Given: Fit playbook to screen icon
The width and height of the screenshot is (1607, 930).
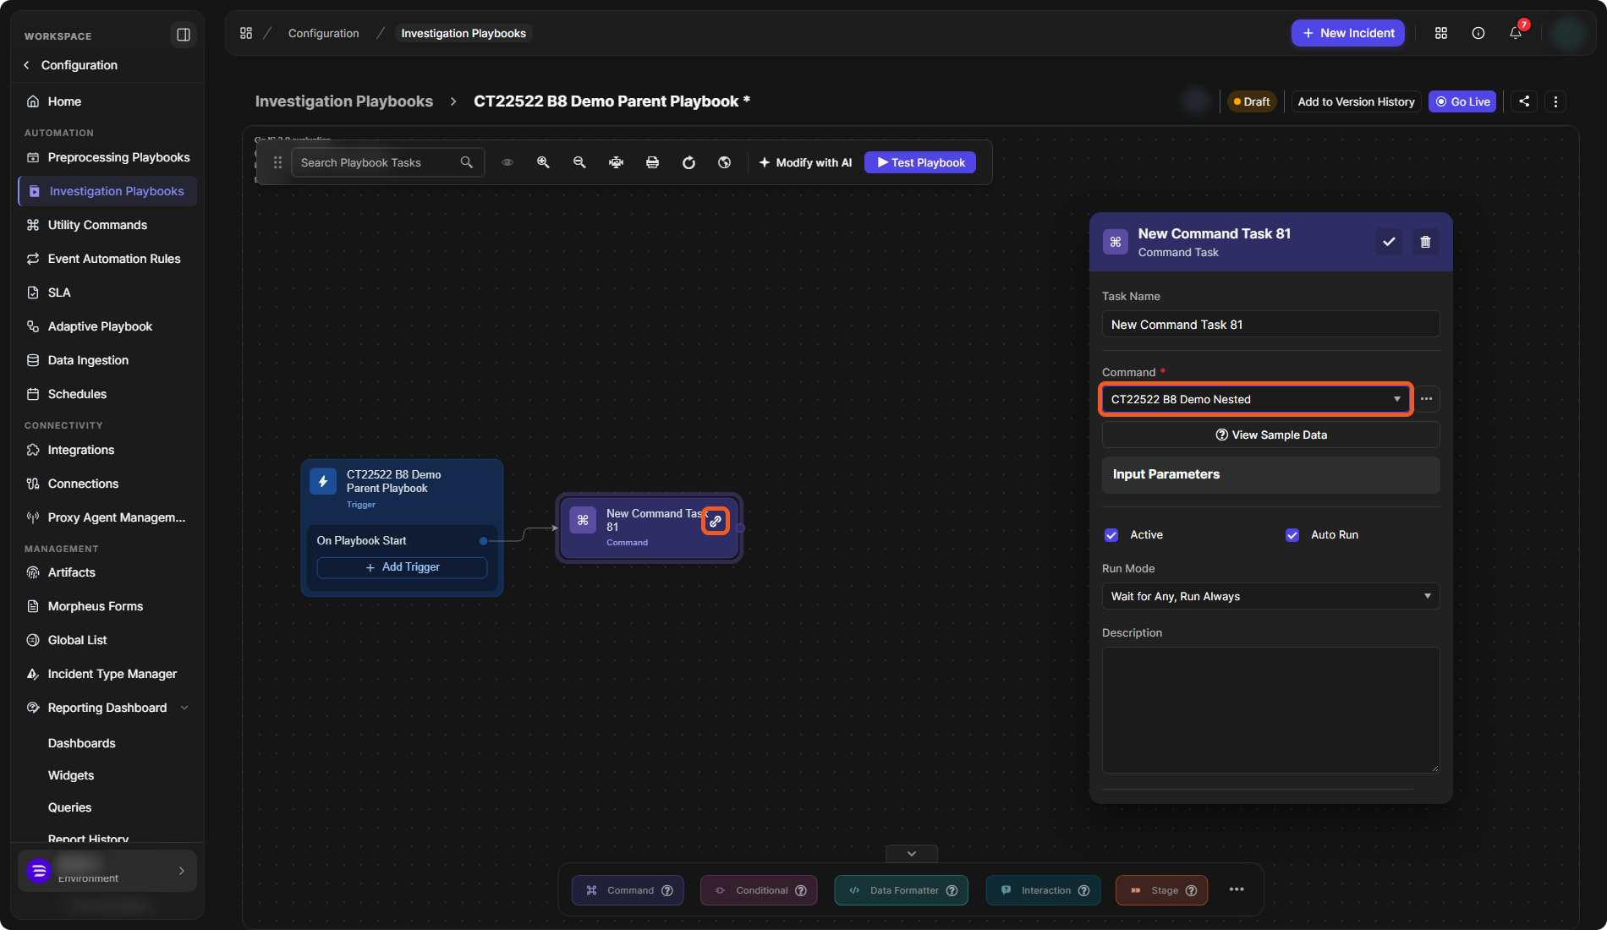Looking at the screenshot, I should [x=616, y=162].
